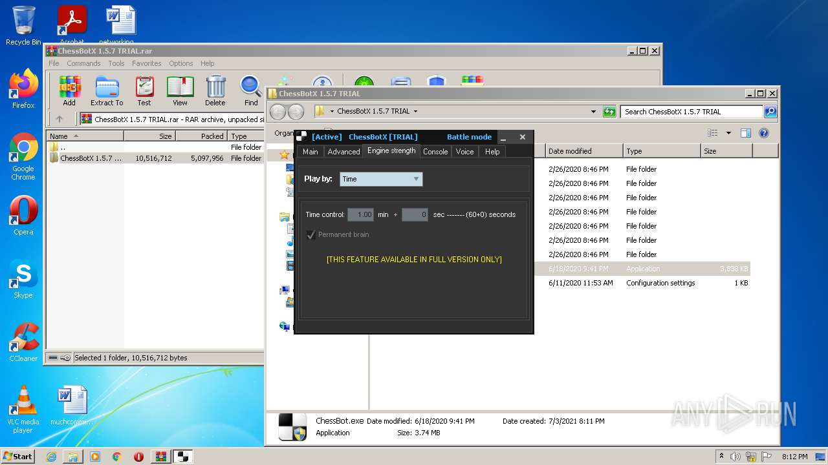Click WinRAR Add toolbar icon

click(69, 90)
